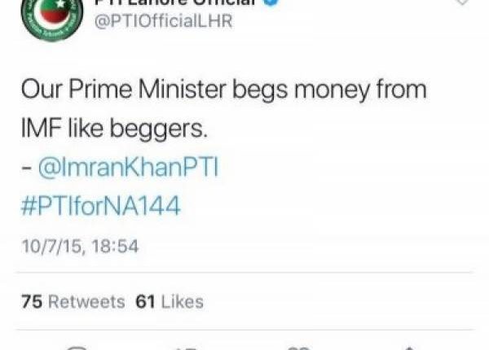Viewport: 489px width, 350px height.
Task: Click the blue verified badge
Action: [271, 3]
